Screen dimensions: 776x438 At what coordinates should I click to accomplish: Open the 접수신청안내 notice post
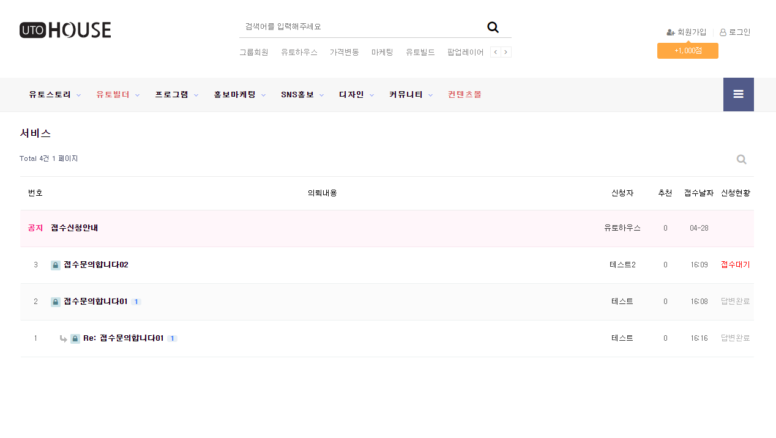75,228
